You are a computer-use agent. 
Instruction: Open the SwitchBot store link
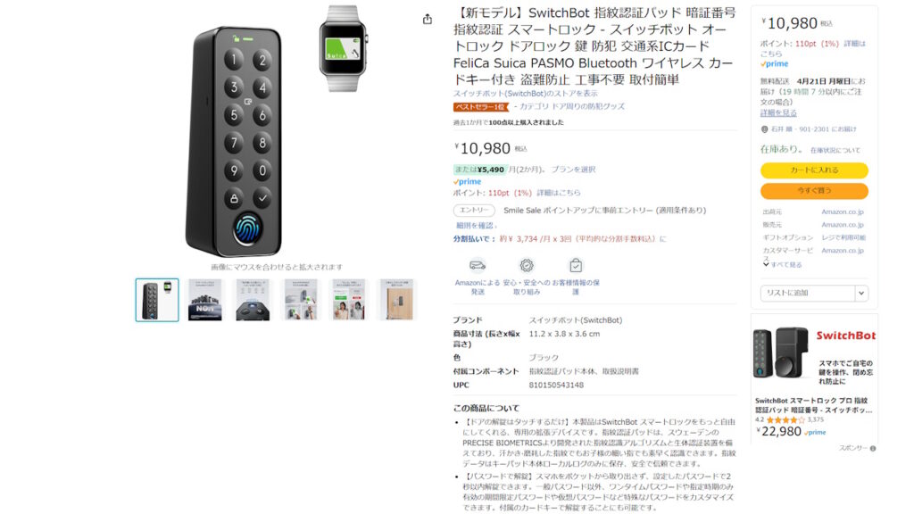click(x=525, y=93)
